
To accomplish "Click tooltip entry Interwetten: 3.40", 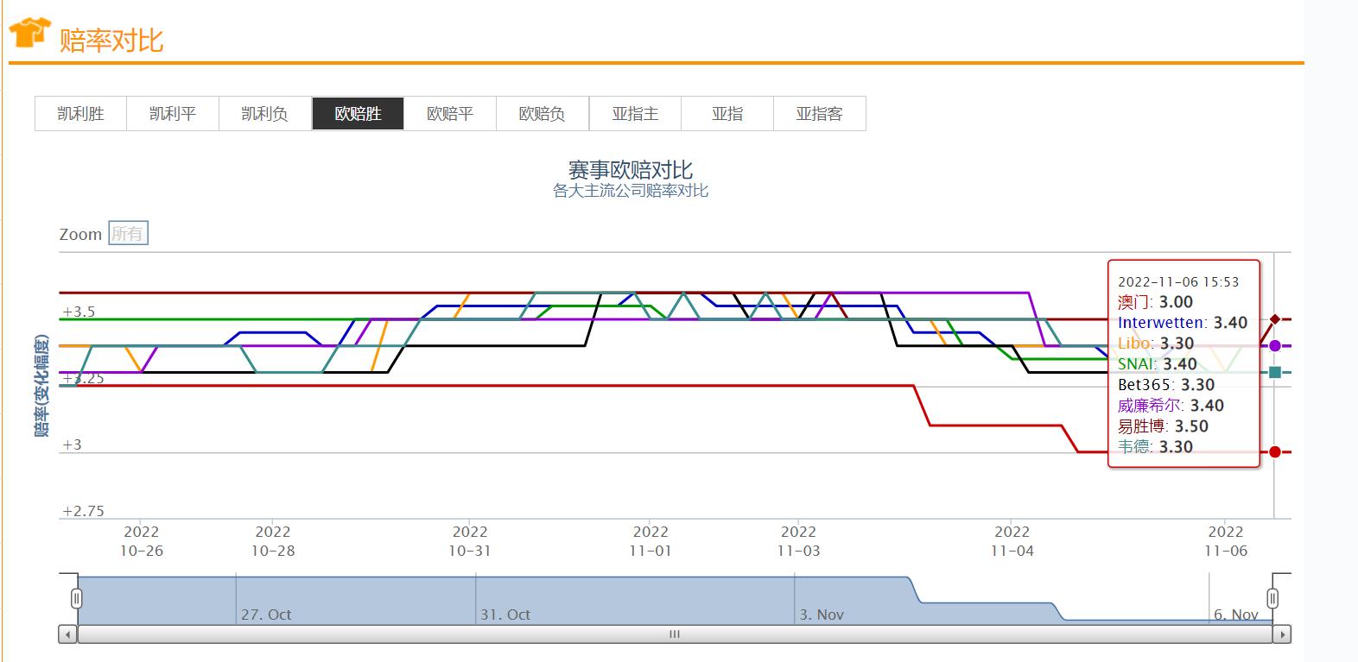I will [x=1183, y=323].
